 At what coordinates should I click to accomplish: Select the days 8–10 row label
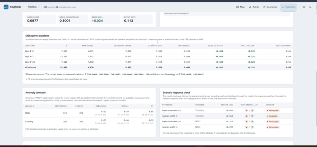point(29,62)
